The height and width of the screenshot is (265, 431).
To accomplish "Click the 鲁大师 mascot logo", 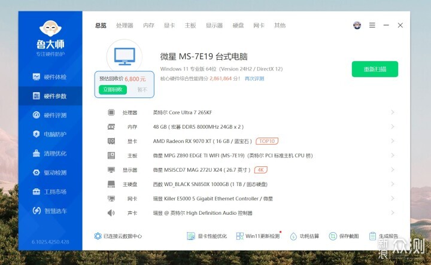I will click(50, 28).
